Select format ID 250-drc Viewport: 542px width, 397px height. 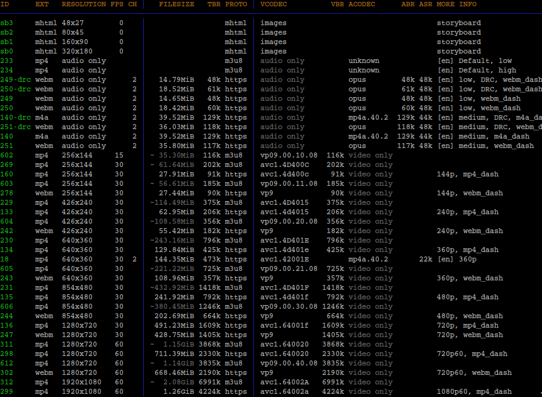click(16, 89)
